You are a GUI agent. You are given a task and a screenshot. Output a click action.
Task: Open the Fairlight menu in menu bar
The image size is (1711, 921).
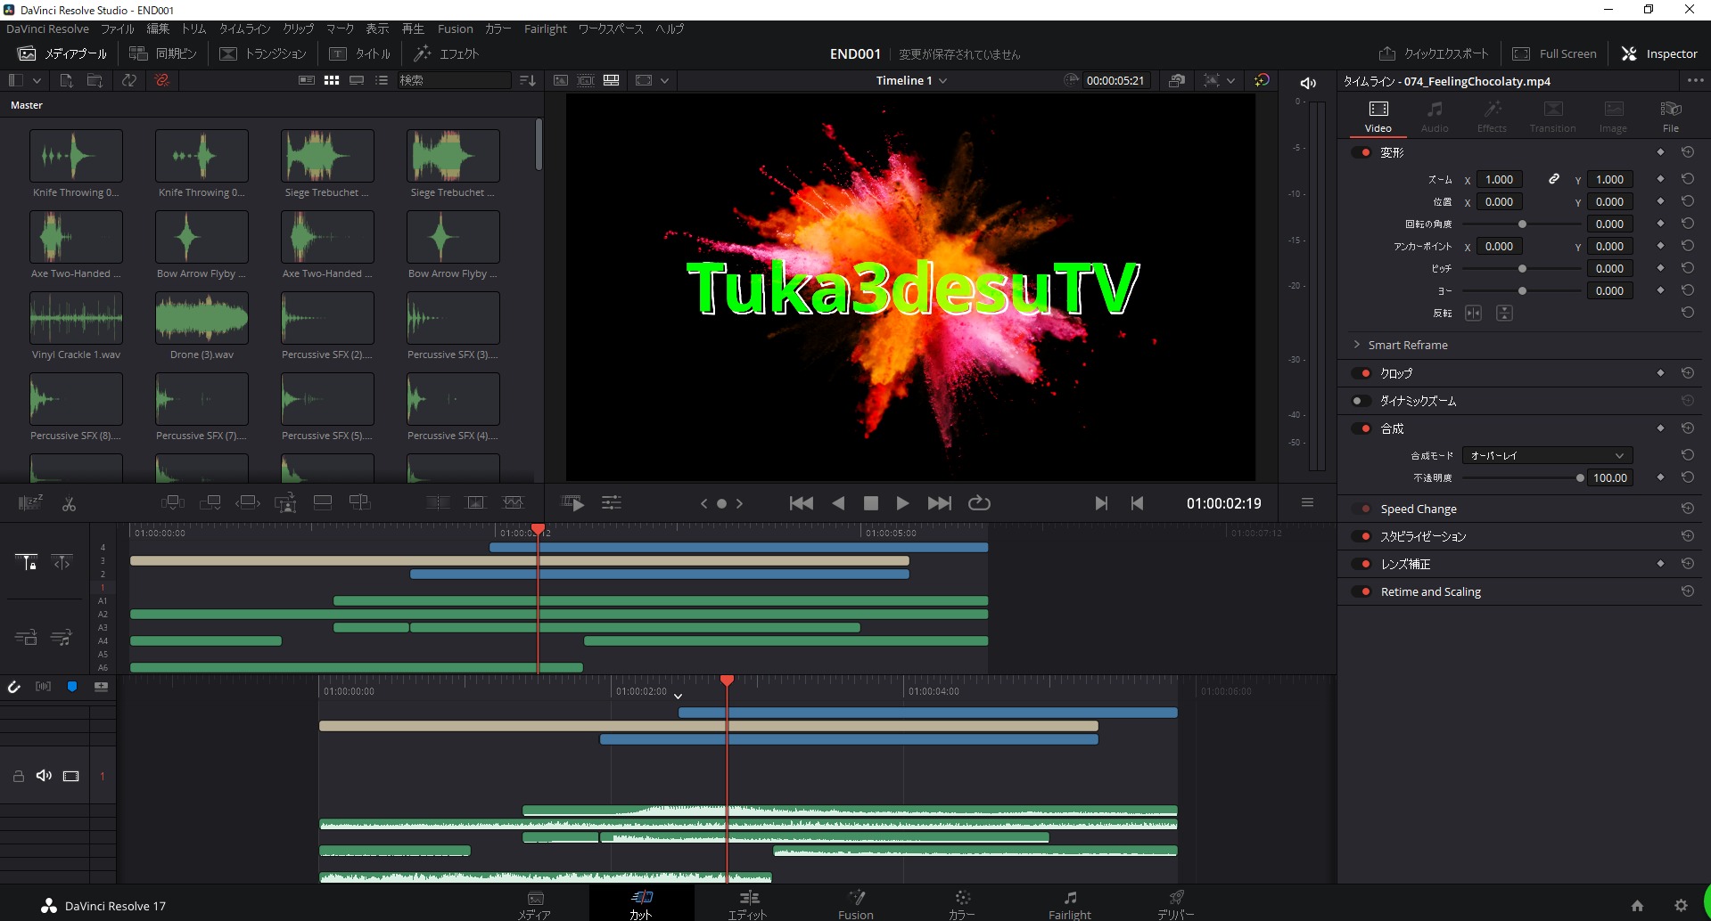point(545,29)
